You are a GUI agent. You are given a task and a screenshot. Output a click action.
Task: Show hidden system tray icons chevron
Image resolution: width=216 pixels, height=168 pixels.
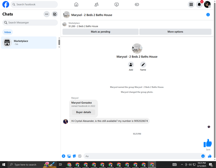182,165
